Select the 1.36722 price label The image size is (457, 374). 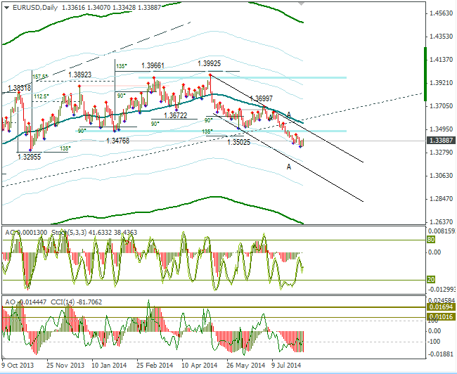pyautogui.click(x=176, y=115)
